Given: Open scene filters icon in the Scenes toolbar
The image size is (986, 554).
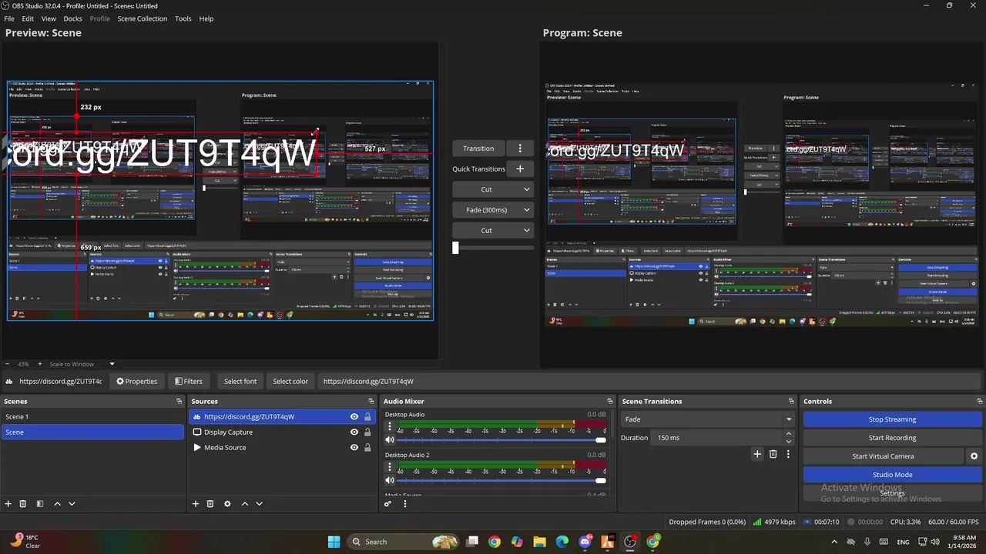Looking at the screenshot, I should click(40, 504).
